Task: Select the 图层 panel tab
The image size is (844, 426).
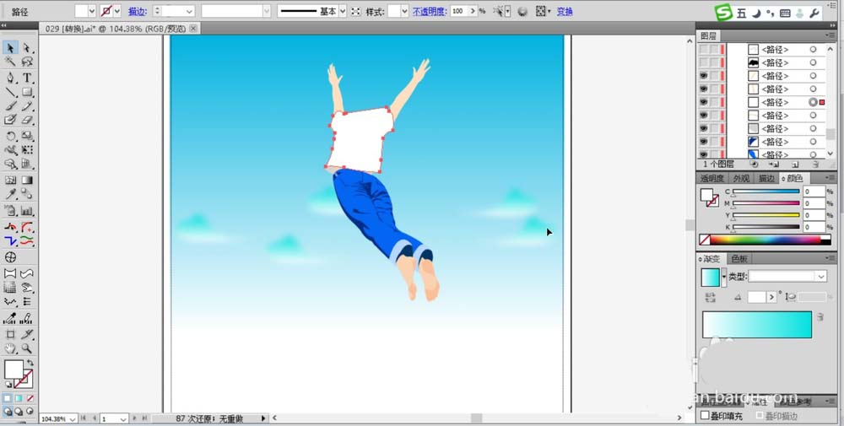Action: 708,36
